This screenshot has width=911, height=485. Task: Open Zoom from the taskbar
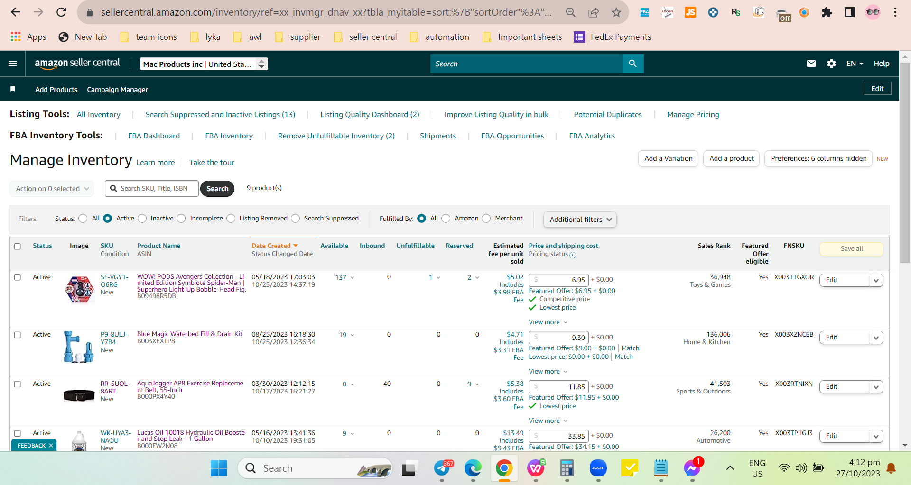(598, 468)
